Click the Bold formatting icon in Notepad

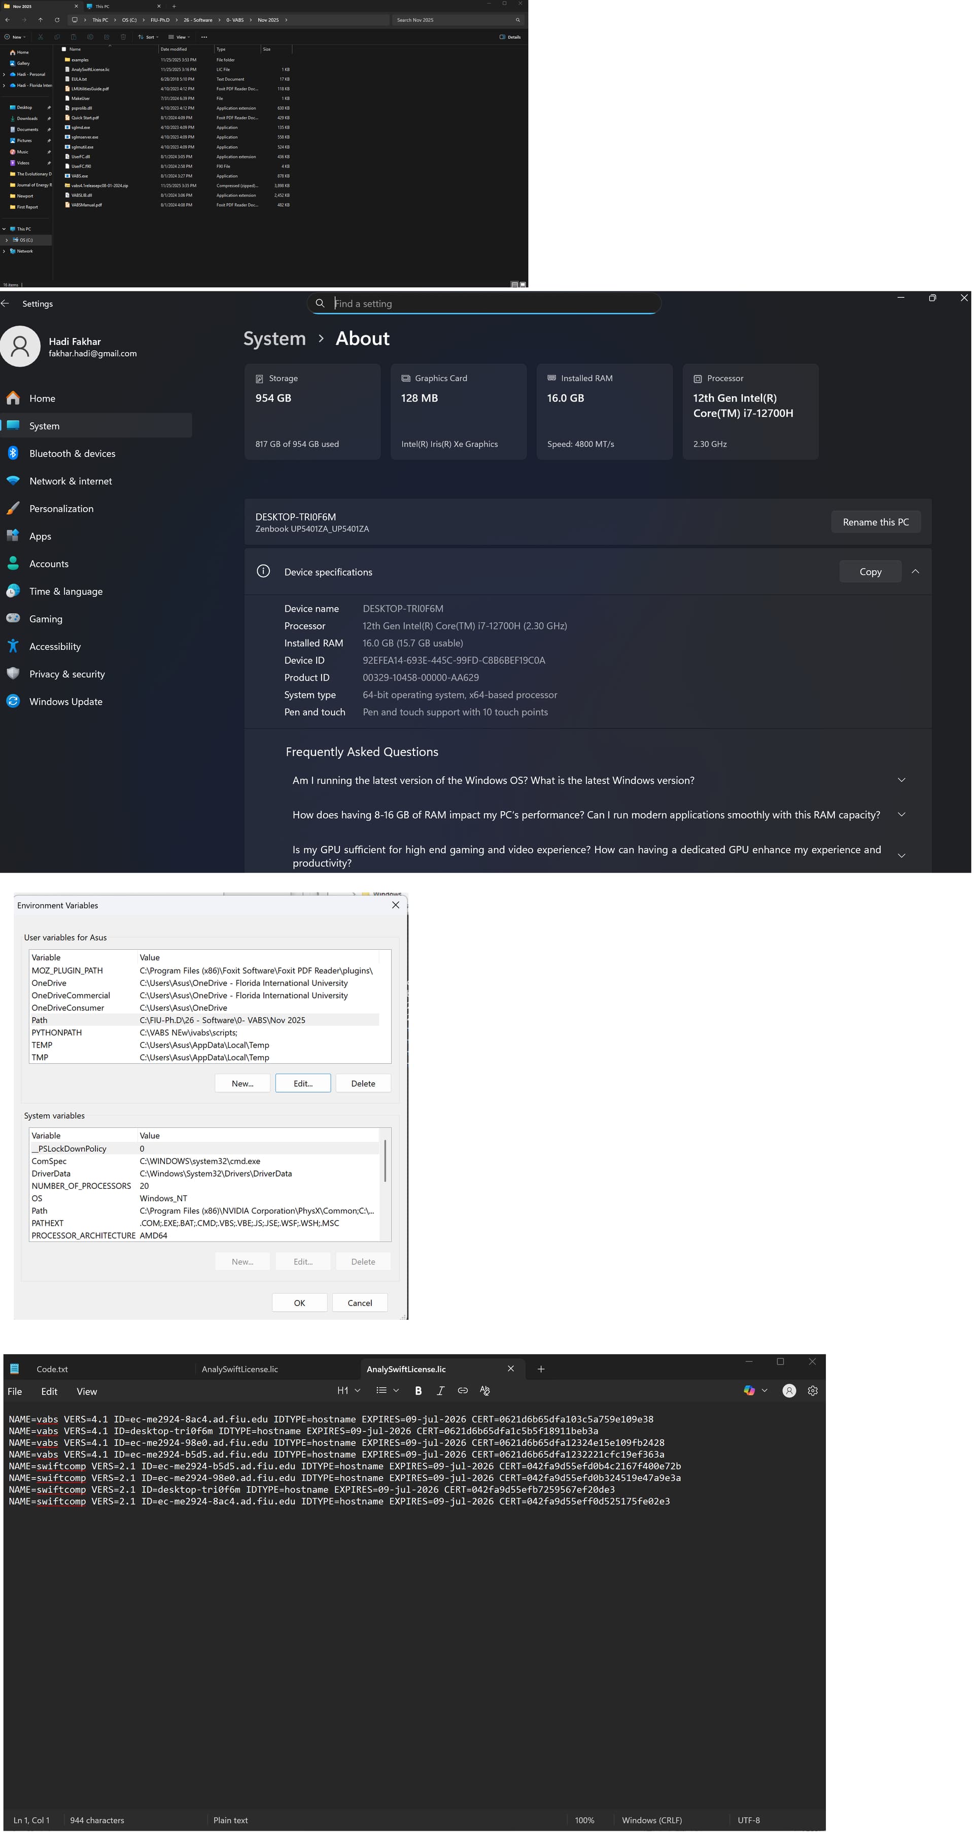pos(418,1391)
